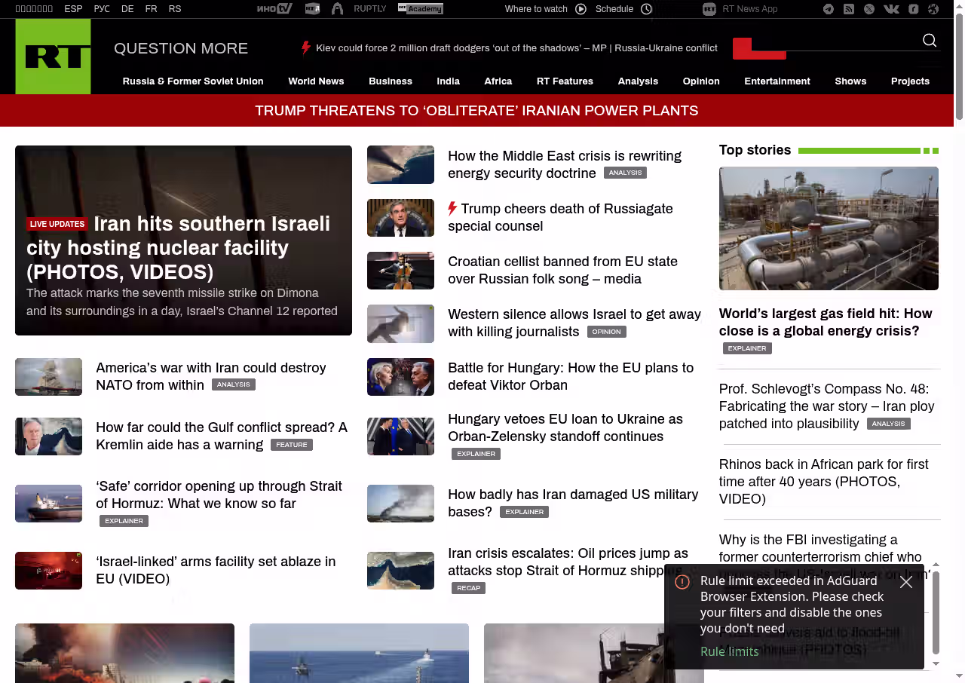Click the RT logo in the header
965x683 pixels.
click(x=53, y=57)
